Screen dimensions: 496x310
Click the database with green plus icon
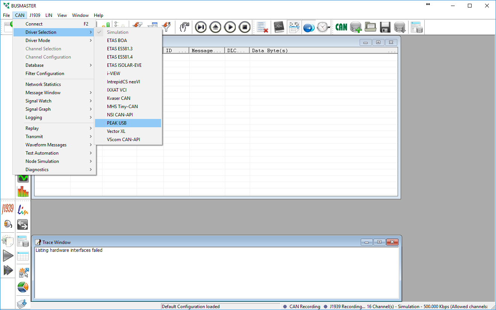(356, 27)
